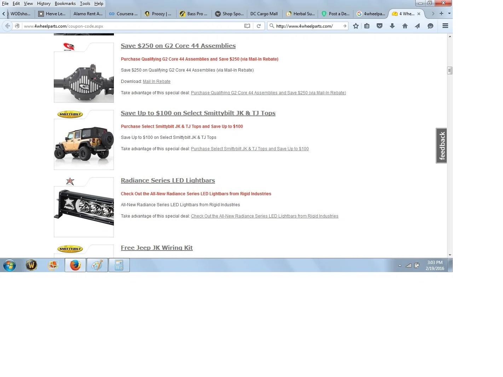This screenshot has height=377, width=503.
Task: Click the network signal tray icon
Action: point(409,265)
